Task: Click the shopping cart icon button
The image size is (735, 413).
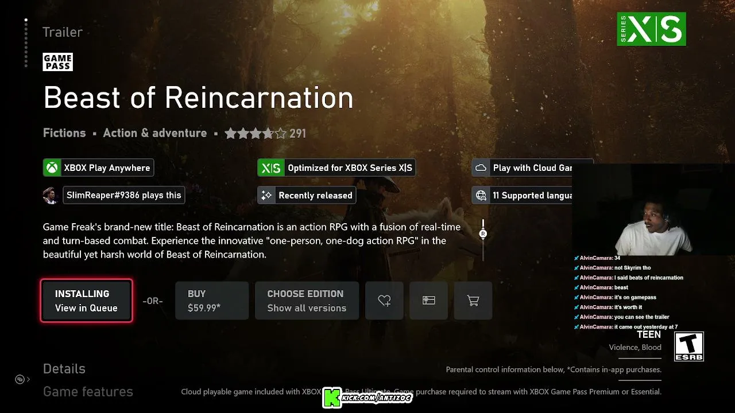Action: (x=473, y=301)
